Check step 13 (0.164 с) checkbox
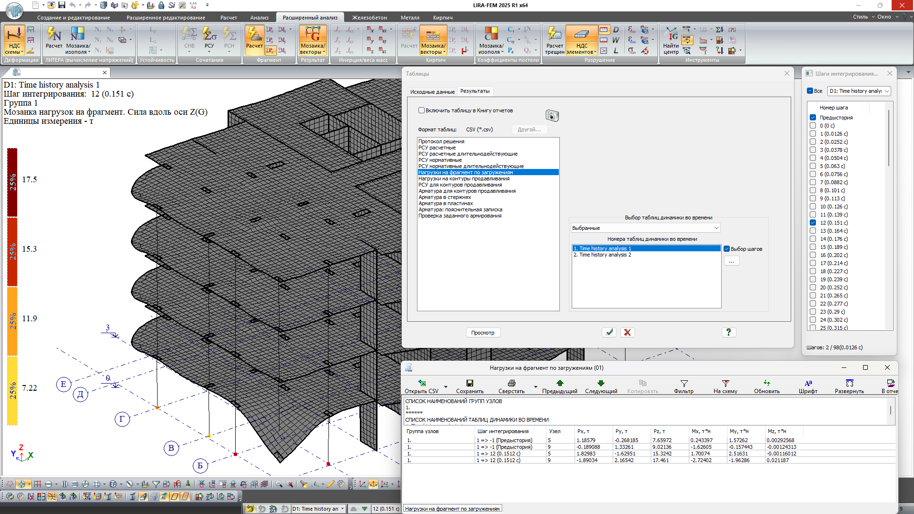 [x=813, y=231]
